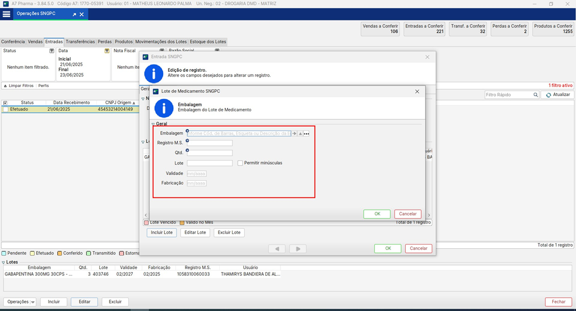This screenshot has height=311, width=576.
Task: Click the Data filter funnel icon
Action: point(107,51)
